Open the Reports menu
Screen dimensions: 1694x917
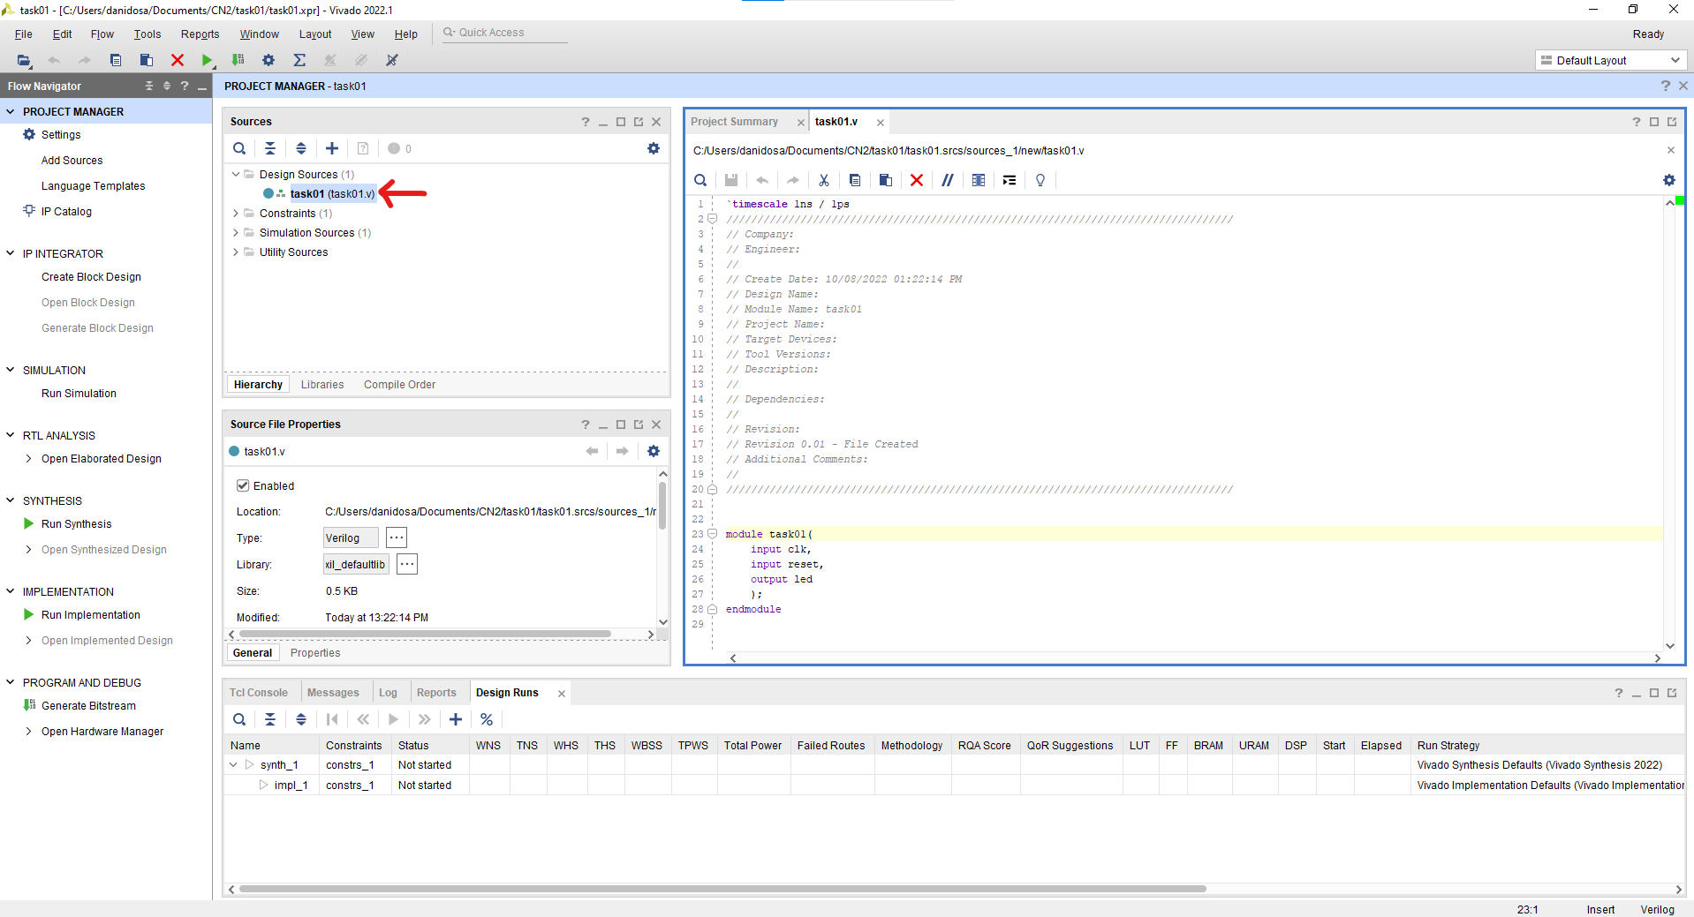[200, 34]
